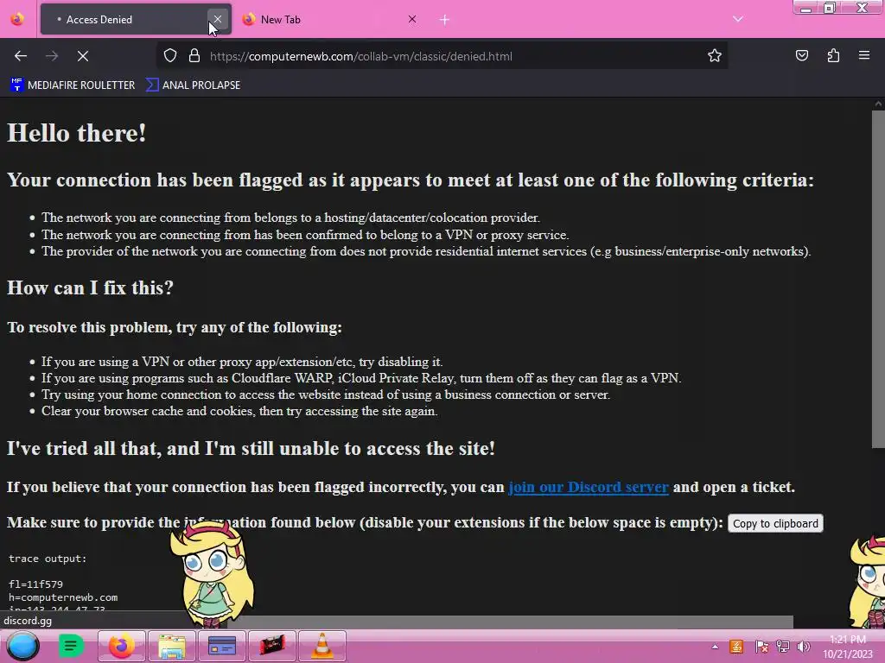
Task: Open Firefox from the taskbar
Action: point(121,646)
